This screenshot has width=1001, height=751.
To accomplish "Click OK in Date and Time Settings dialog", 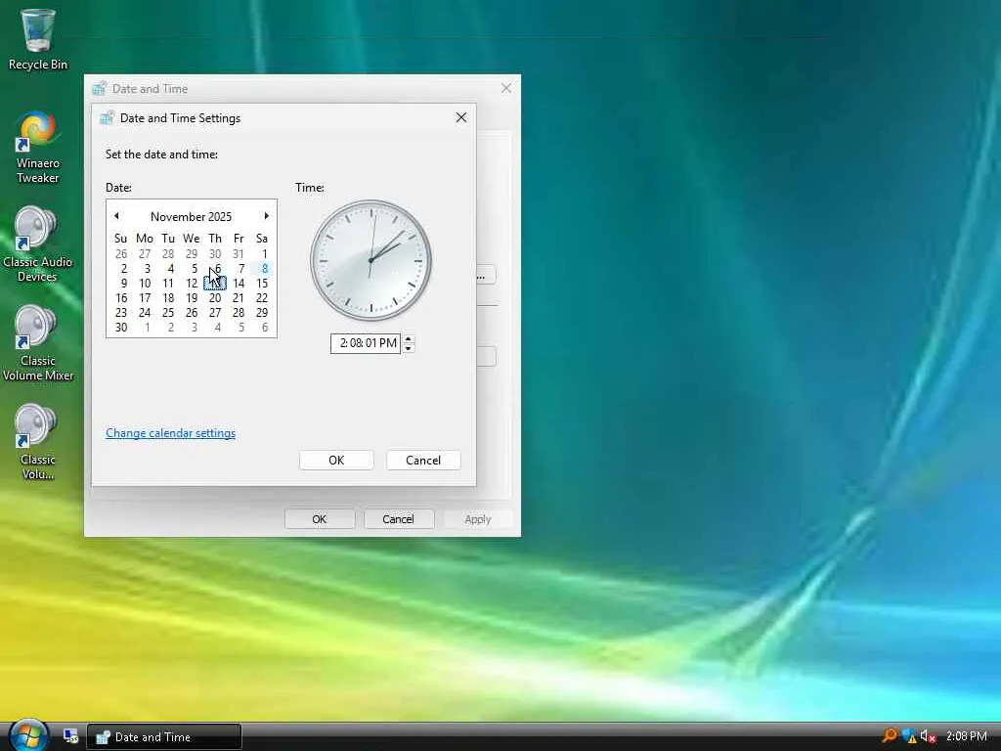I will pos(336,461).
